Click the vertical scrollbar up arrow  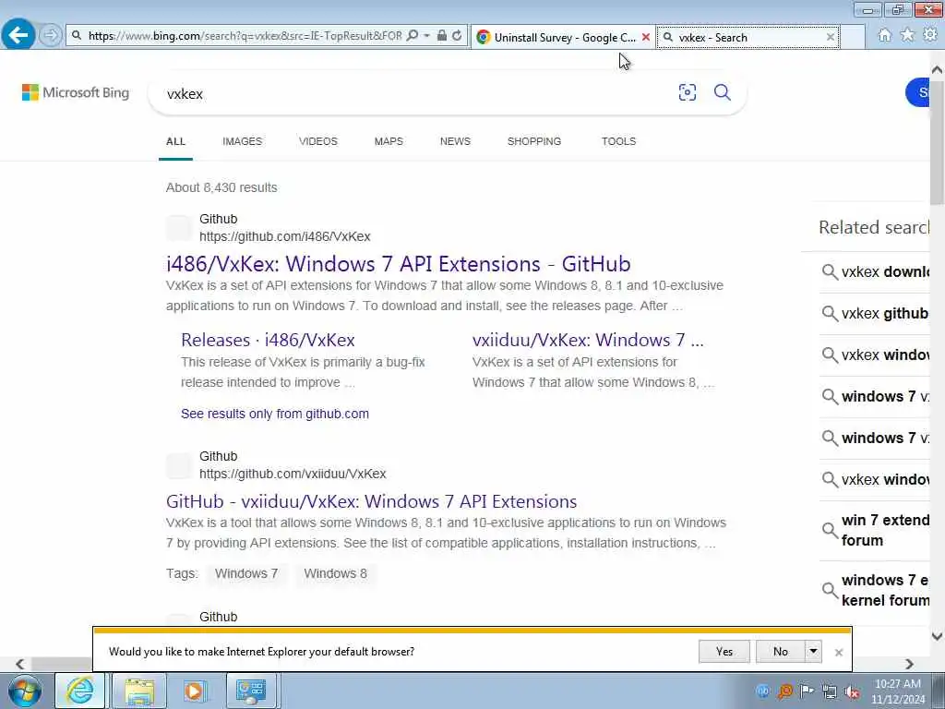[937, 70]
